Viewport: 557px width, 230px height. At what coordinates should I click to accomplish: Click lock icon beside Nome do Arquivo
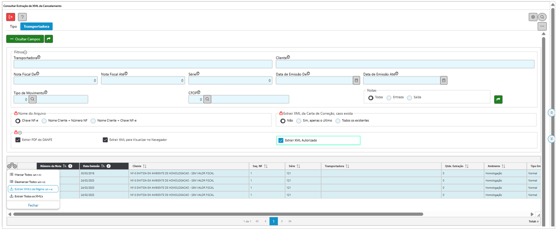16,113
